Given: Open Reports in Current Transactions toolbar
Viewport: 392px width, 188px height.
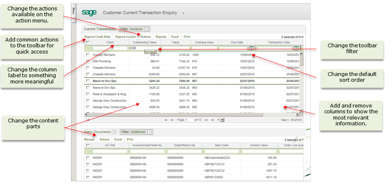Looking at the screenshot, I should [x=161, y=37].
